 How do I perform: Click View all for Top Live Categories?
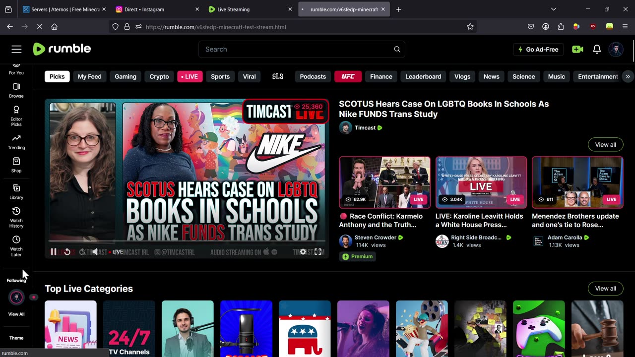click(x=605, y=289)
